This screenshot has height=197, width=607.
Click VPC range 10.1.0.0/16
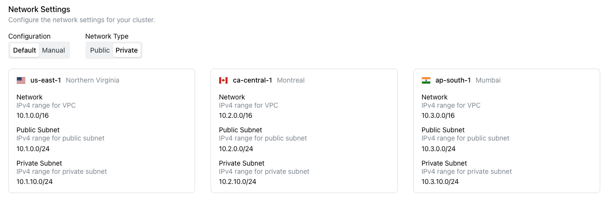tap(33, 115)
